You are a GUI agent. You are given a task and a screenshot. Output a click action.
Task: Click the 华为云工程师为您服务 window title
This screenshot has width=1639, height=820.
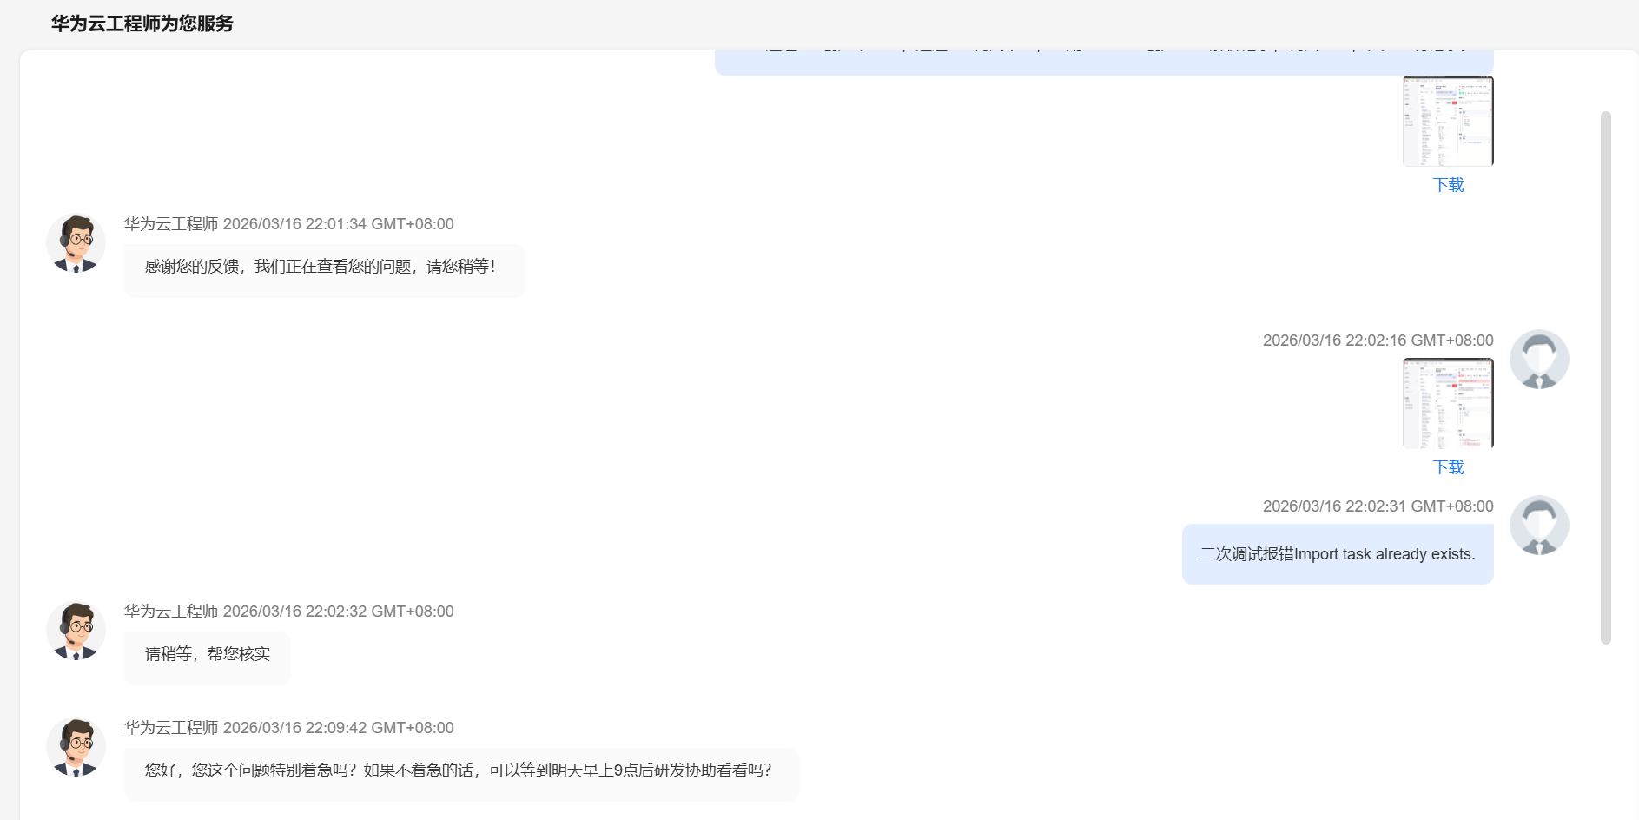142,24
